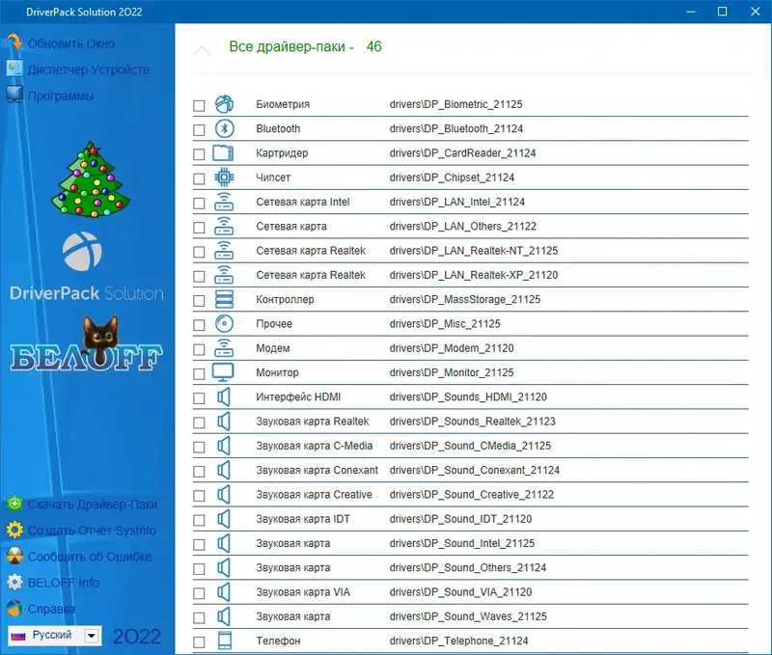Click the Звуковая карта Conexant label
The width and height of the screenshot is (772, 655).
(x=317, y=470)
